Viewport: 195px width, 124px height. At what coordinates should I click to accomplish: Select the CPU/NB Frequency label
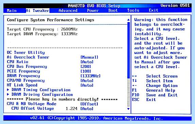[26, 80]
